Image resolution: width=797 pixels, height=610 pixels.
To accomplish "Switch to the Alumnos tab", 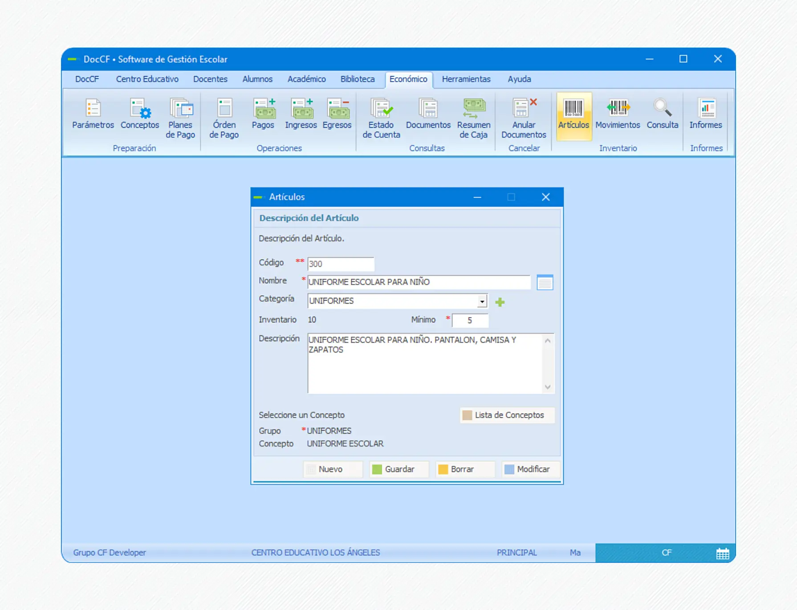I will [257, 79].
